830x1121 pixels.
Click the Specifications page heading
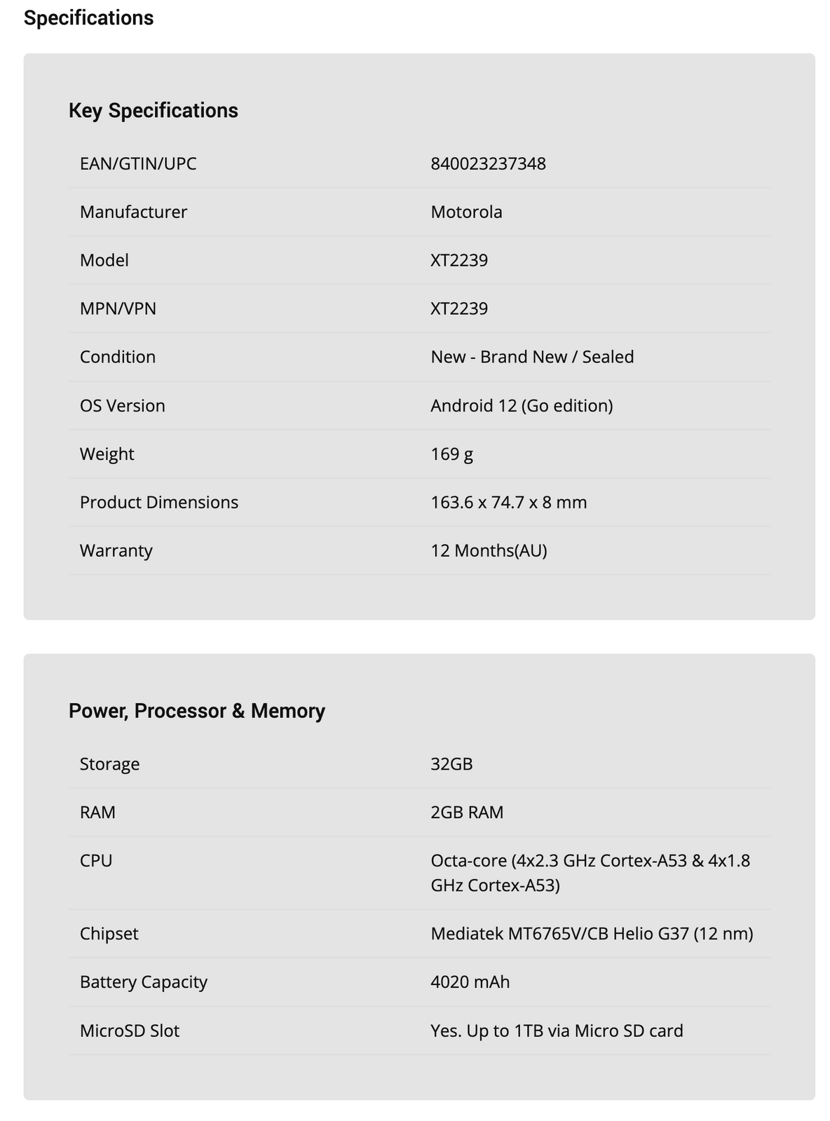(88, 18)
